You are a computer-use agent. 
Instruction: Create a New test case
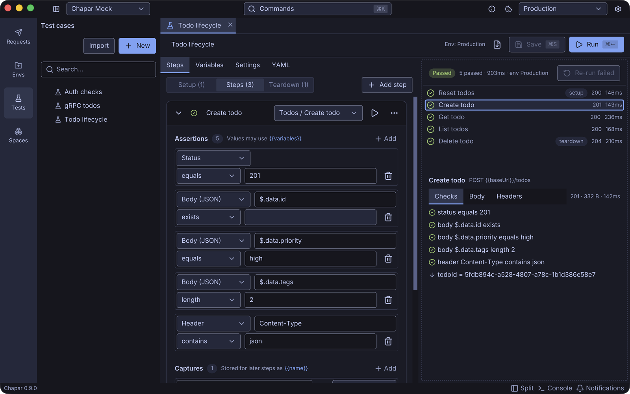[x=137, y=46]
